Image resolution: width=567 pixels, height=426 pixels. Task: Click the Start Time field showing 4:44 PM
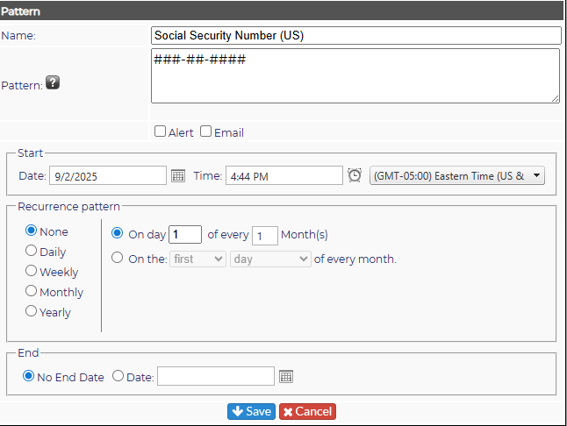pyautogui.click(x=284, y=176)
